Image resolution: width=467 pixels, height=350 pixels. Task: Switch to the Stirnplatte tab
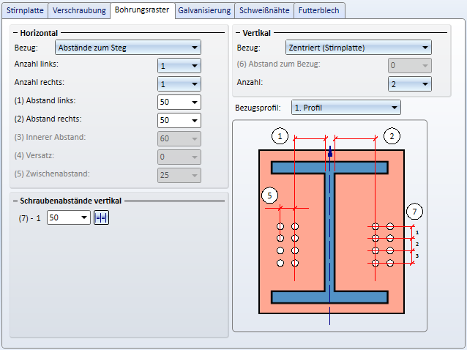[x=25, y=10]
